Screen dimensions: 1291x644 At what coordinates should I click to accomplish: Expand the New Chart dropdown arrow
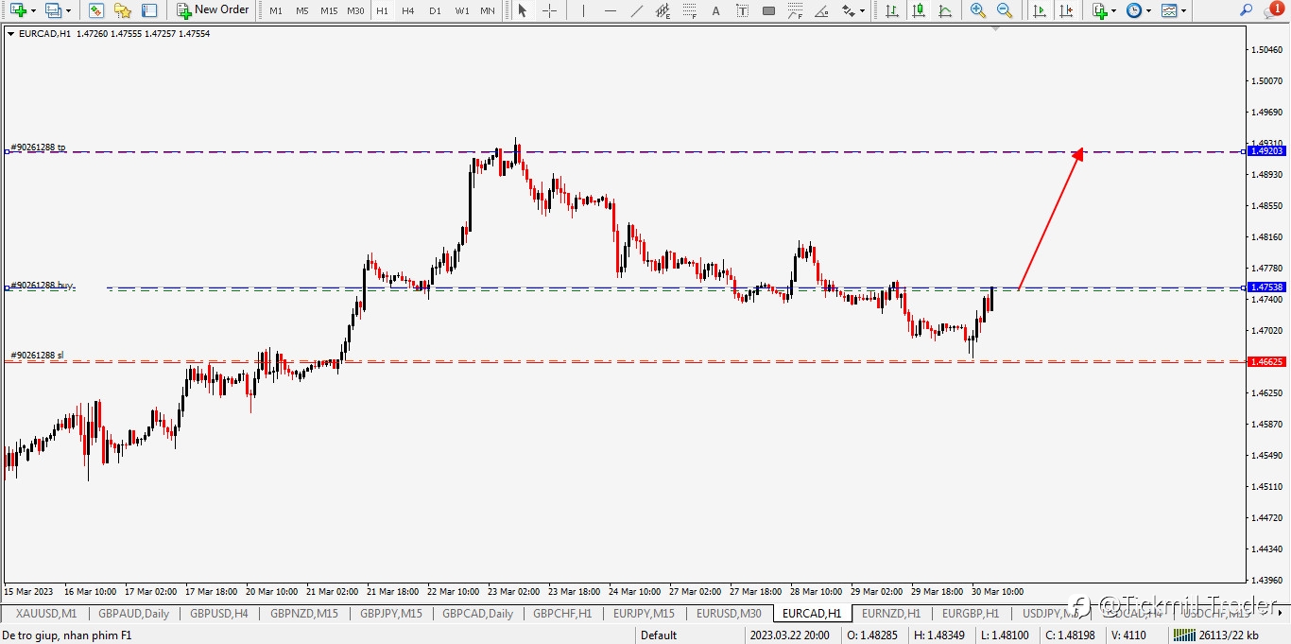(x=33, y=10)
